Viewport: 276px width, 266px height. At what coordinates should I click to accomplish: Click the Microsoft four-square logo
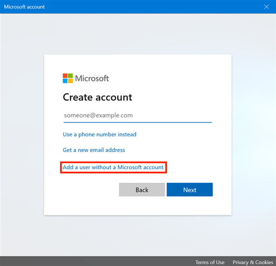[67, 78]
